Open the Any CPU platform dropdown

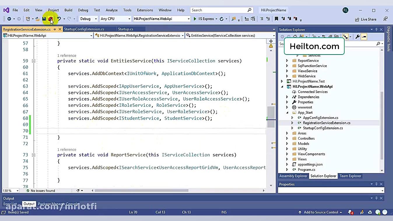(115, 19)
